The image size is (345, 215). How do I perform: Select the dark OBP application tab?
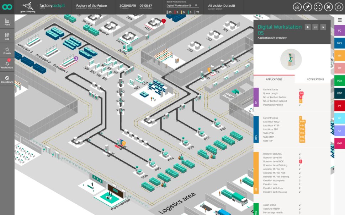(x=340, y=93)
